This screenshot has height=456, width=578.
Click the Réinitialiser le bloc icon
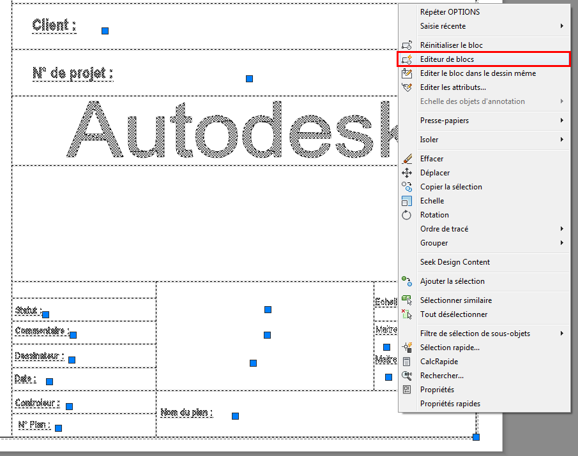(407, 45)
